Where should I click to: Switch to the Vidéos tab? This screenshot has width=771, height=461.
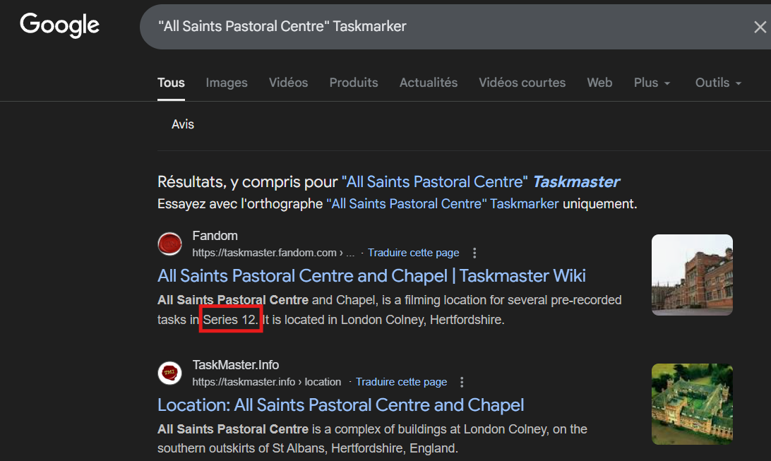(x=288, y=83)
